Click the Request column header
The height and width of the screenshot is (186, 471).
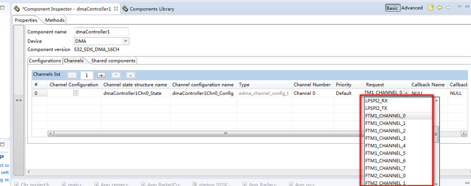(386, 85)
